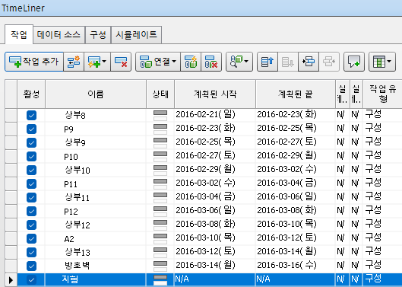Click the status bar icon for A2
Image resolution: width=402 pixels, height=287 pixels.
[x=160, y=239]
